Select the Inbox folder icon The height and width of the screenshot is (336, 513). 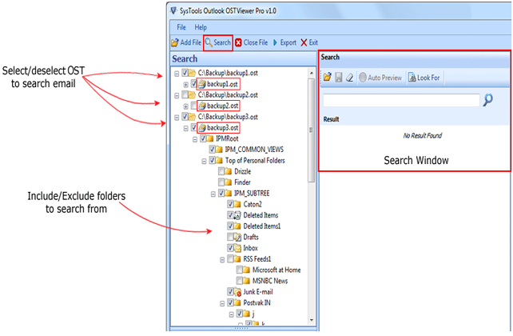click(237, 248)
